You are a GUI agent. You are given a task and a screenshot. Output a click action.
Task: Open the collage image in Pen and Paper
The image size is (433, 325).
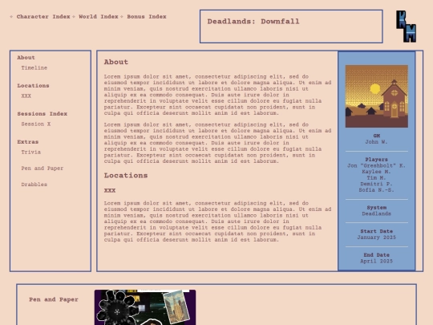pyautogui.click(x=145, y=307)
